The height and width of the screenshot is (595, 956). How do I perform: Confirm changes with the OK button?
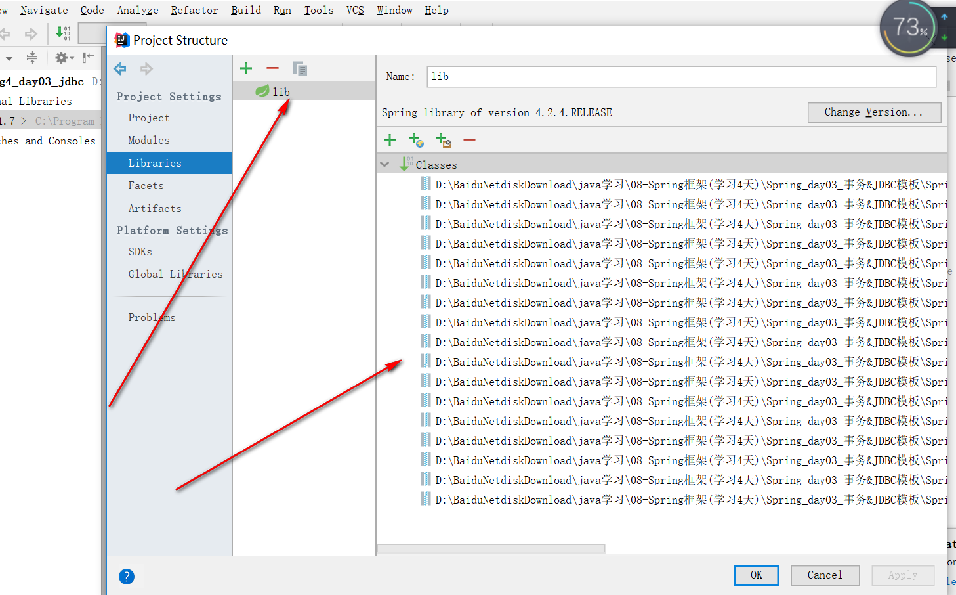(756, 575)
